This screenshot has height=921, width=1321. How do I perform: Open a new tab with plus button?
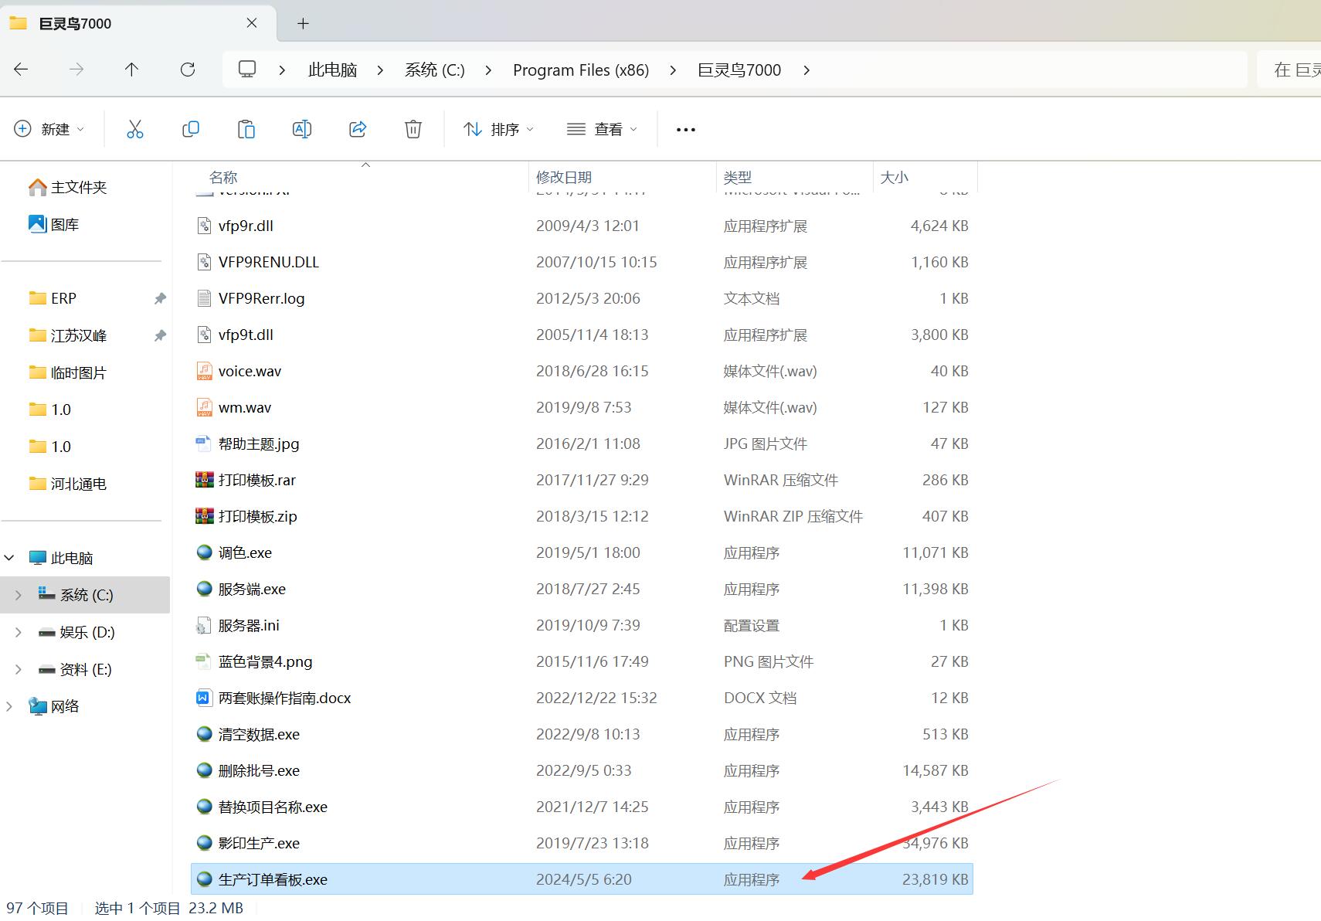click(x=303, y=23)
